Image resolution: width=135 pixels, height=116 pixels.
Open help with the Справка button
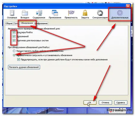[x=121, y=103]
